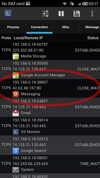Save the log using the floppy disk icon

coord(77,14)
